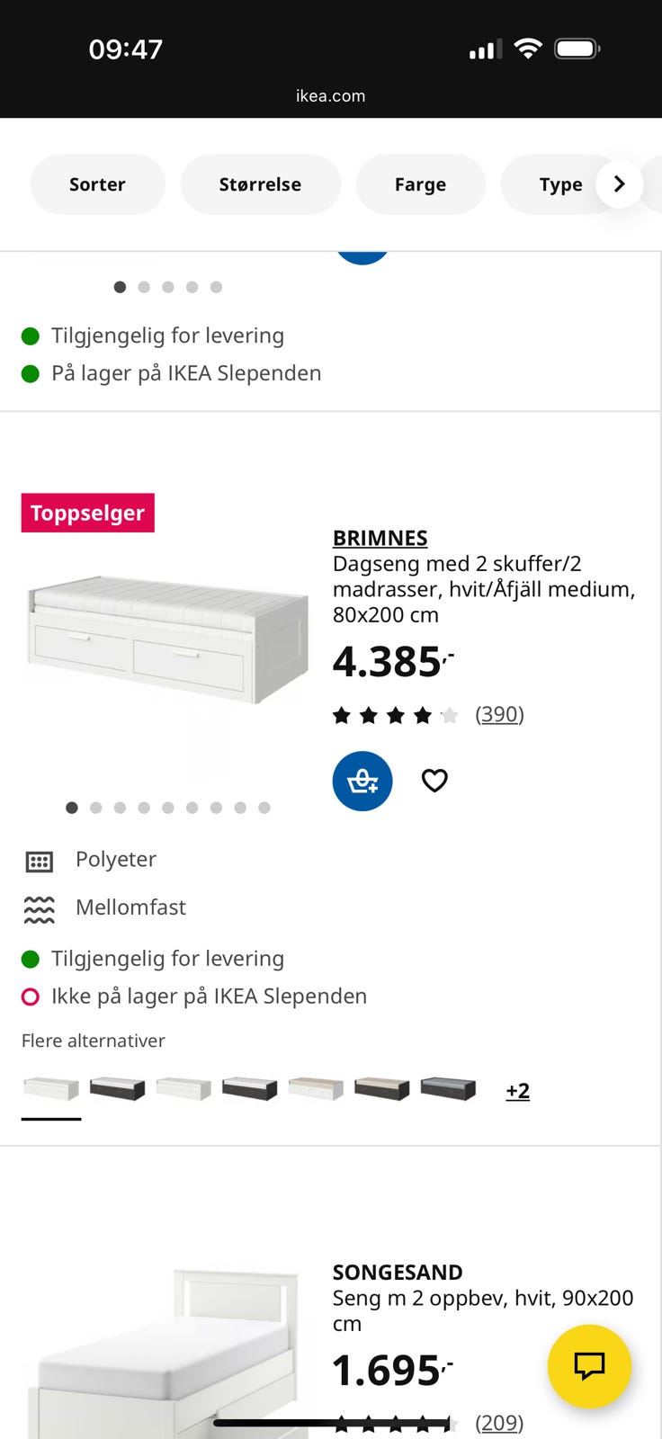Open the chat bubble in bottom corner

[589, 1366]
